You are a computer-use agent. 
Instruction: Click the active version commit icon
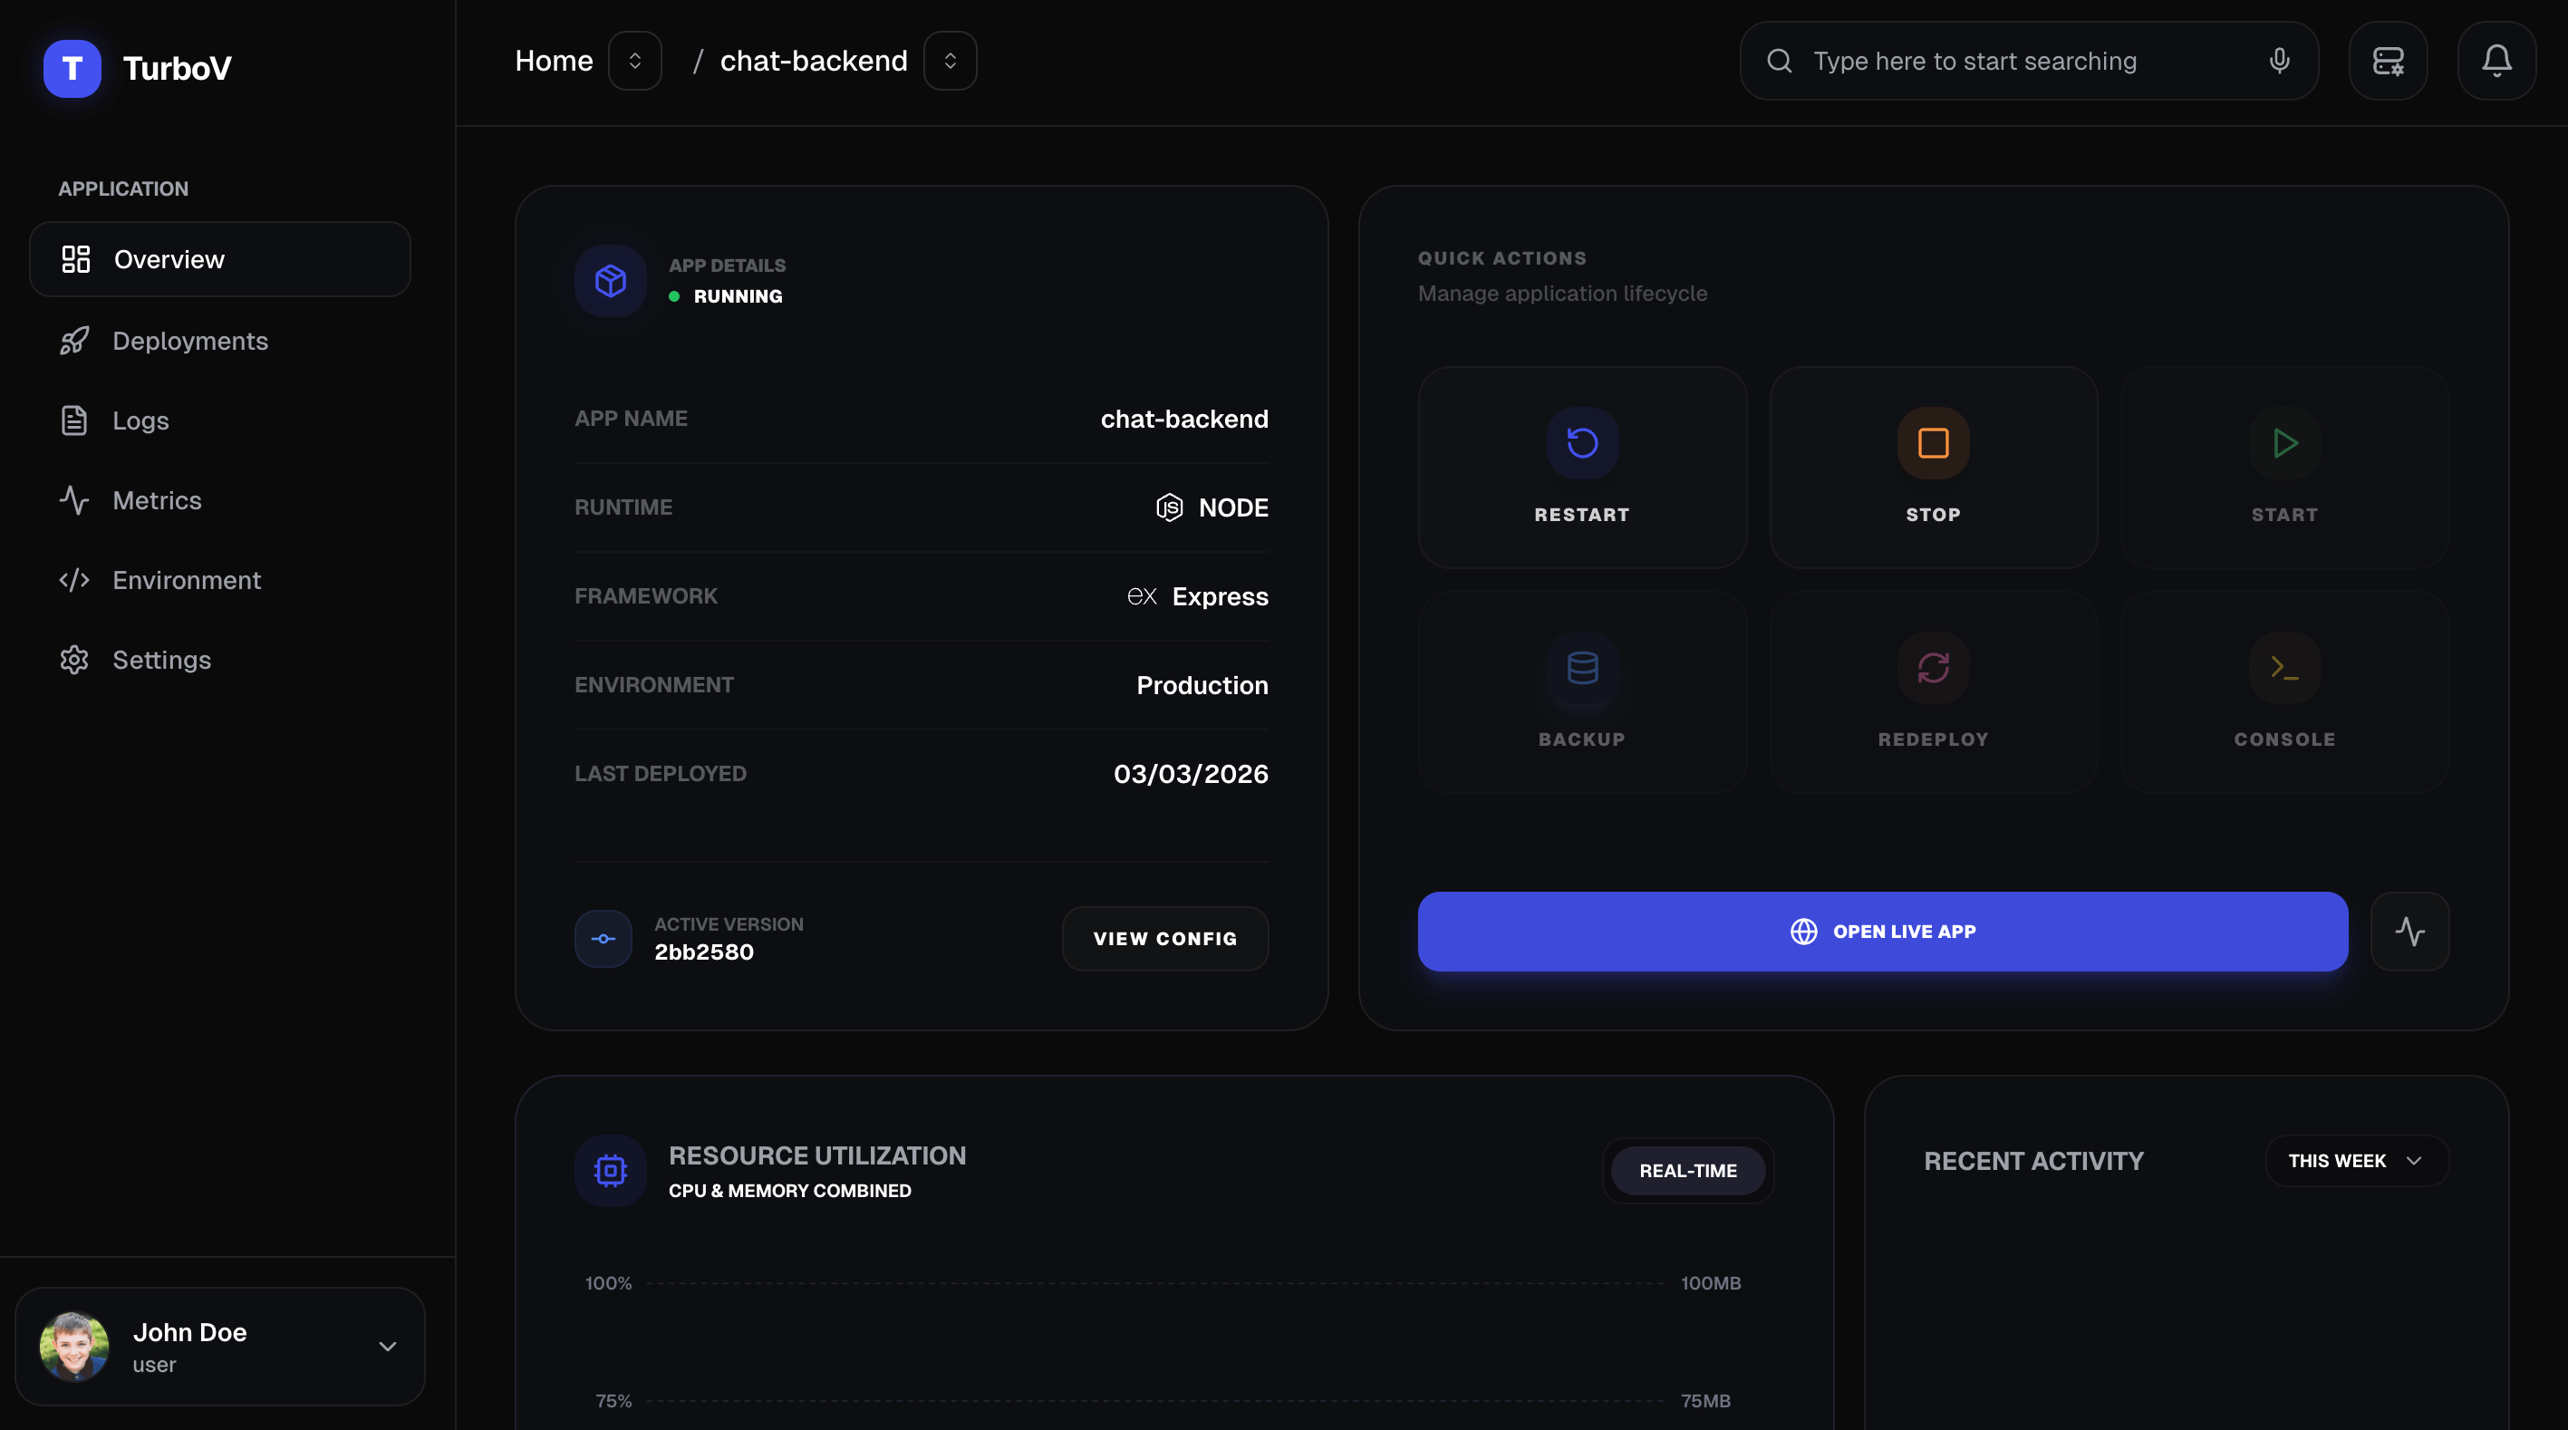[603, 938]
